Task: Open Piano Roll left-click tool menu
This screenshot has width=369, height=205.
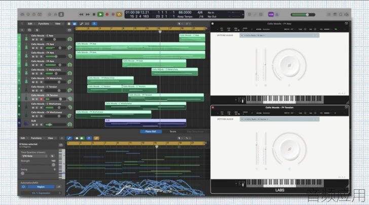Action: point(179,138)
